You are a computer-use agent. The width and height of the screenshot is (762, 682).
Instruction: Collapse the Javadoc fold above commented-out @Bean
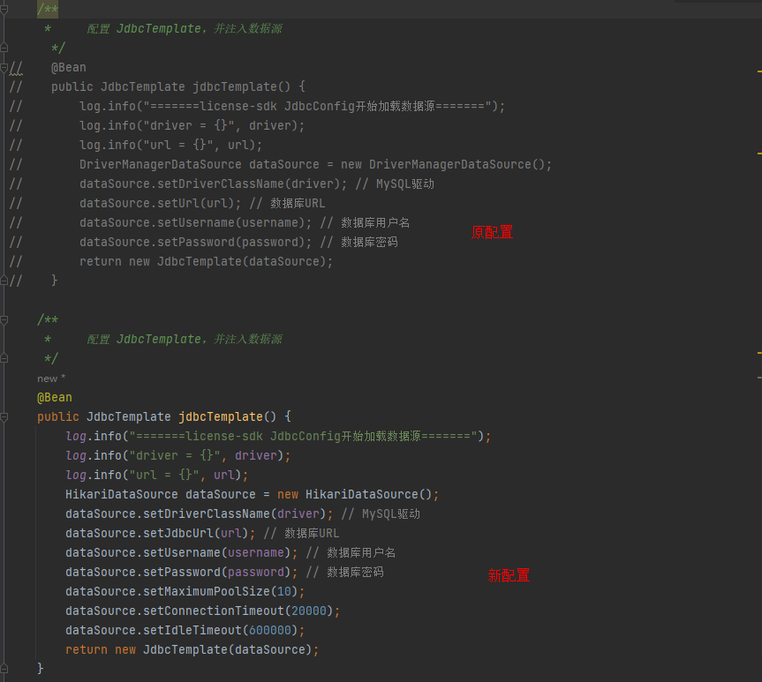tap(4, 9)
